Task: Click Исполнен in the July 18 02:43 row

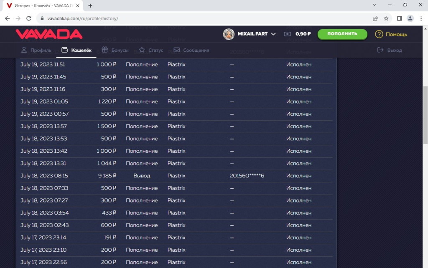Action: point(299,225)
